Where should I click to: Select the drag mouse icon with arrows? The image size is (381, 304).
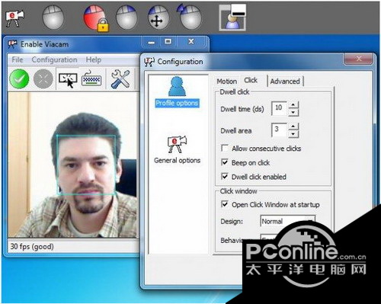point(158,18)
